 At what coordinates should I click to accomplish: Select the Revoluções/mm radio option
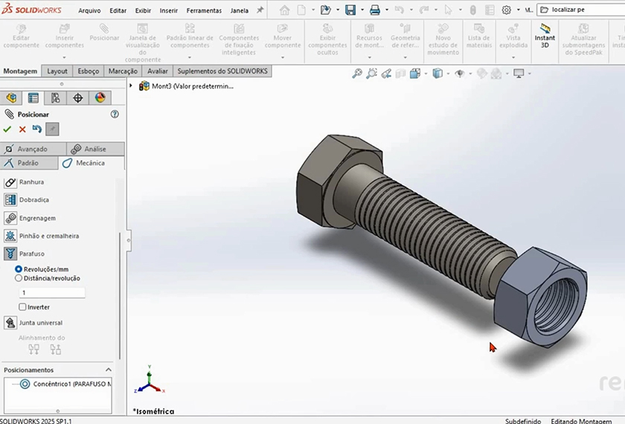pos(19,269)
